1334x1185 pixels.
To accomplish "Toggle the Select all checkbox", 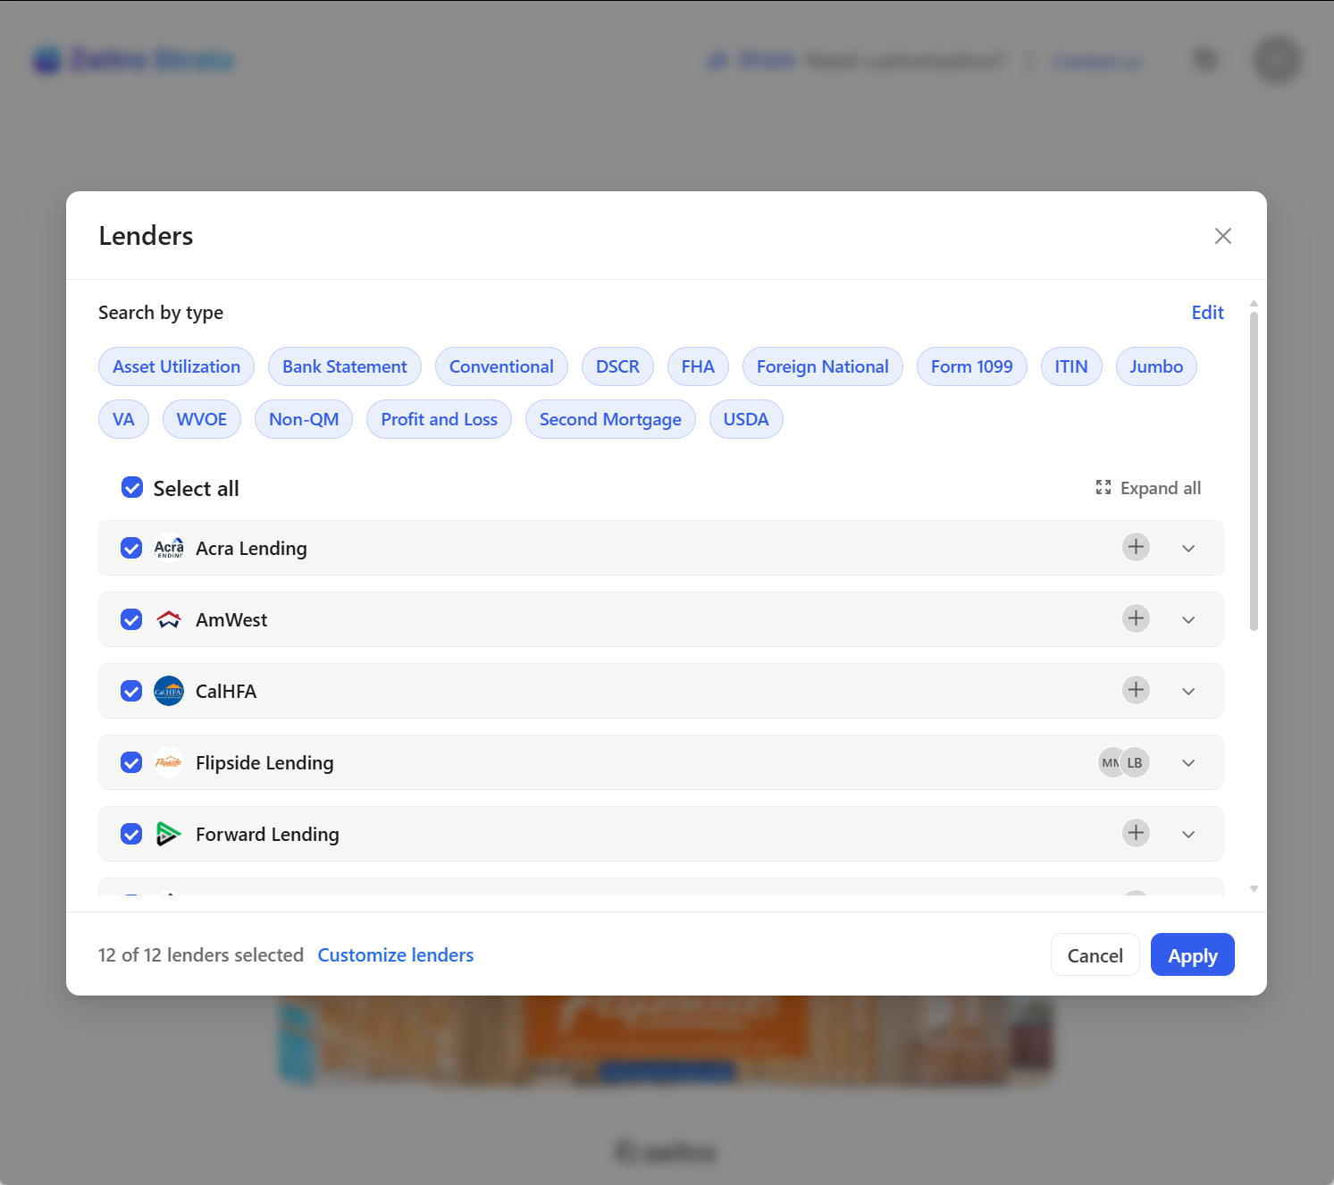I will coord(132,487).
